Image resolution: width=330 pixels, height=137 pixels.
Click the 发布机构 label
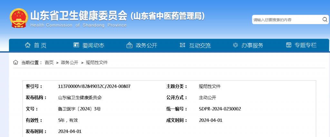pyautogui.click(x=36, y=98)
